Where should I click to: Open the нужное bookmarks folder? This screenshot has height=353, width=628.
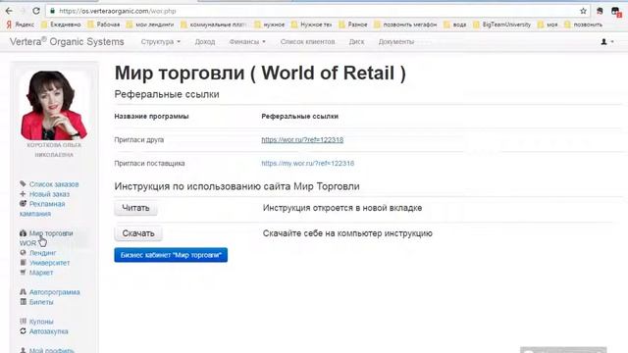tap(270, 25)
